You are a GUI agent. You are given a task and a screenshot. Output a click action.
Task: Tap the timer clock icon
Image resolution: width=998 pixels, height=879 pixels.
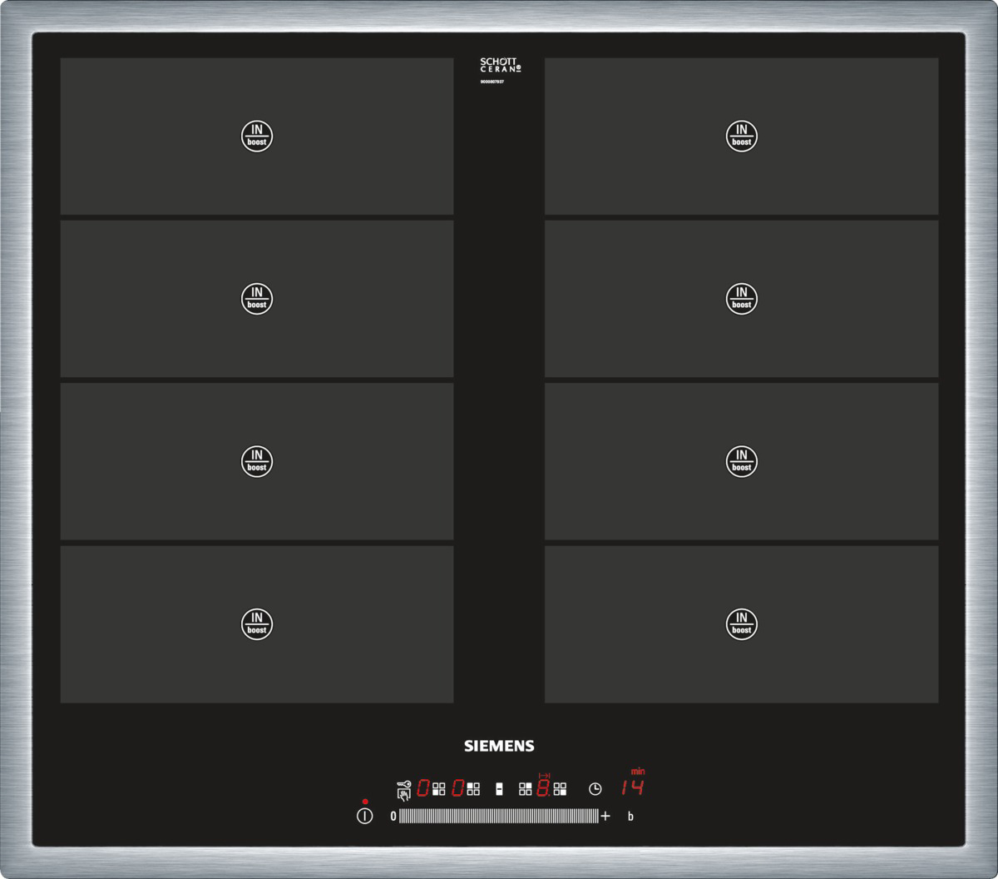point(595,789)
